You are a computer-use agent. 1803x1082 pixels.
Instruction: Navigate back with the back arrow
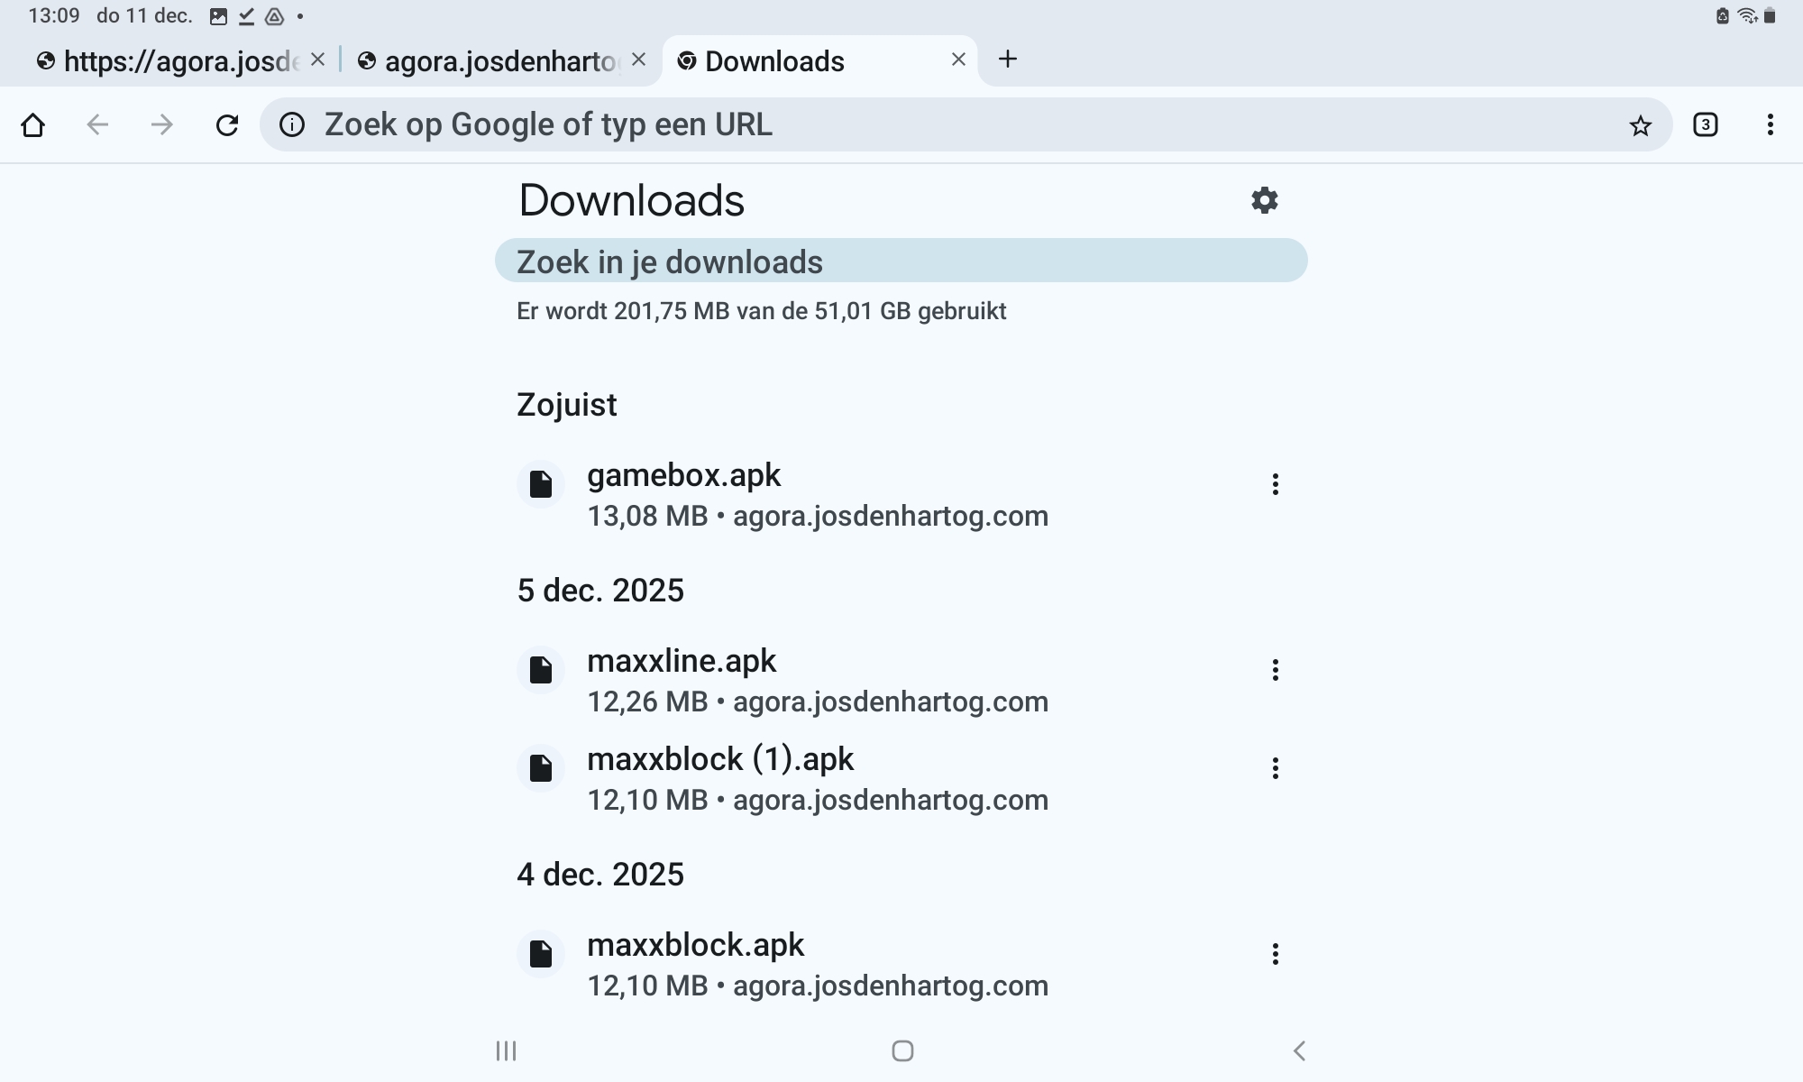(x=97, y=124)
